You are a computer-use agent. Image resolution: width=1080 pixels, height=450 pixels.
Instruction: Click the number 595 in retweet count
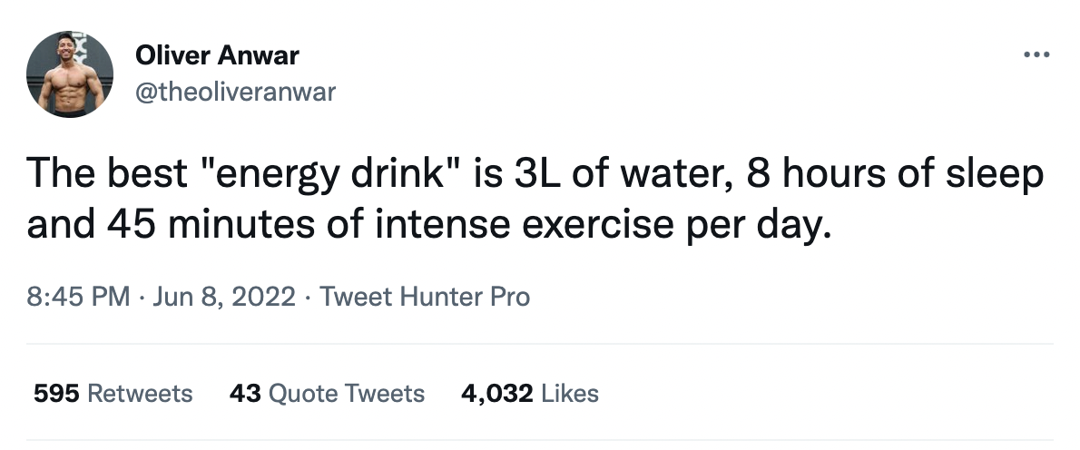pyautogui.click(x=56, y=393)
